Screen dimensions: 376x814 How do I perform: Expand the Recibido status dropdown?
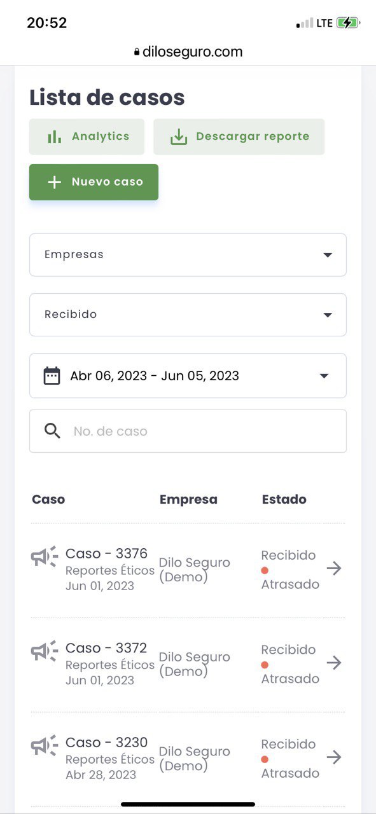click(x=188, y=315)
